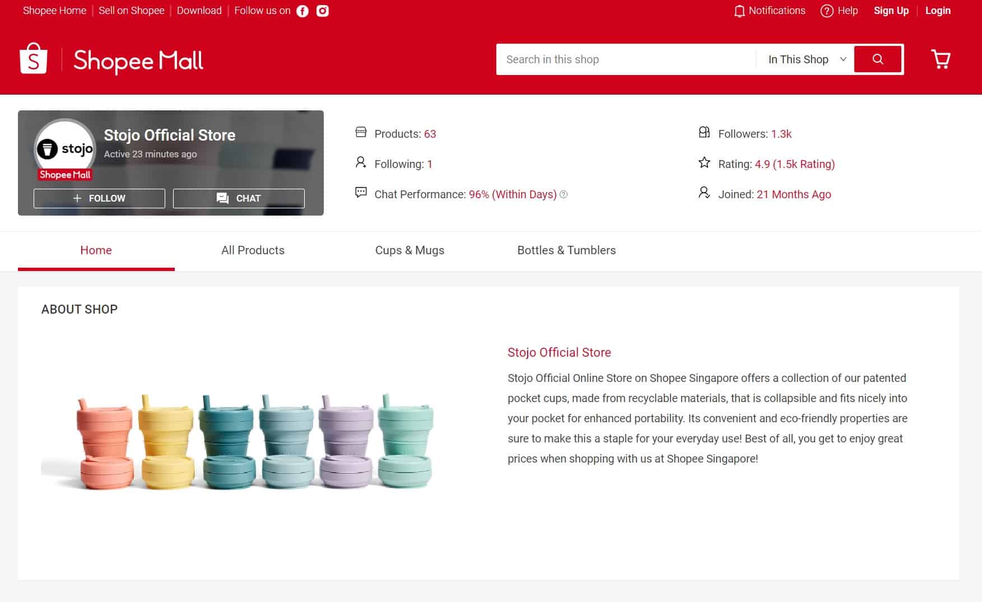The image size is (982, 602).
Task: Click the Stojo shop avatar logo
Action: [x=65, y=149]
